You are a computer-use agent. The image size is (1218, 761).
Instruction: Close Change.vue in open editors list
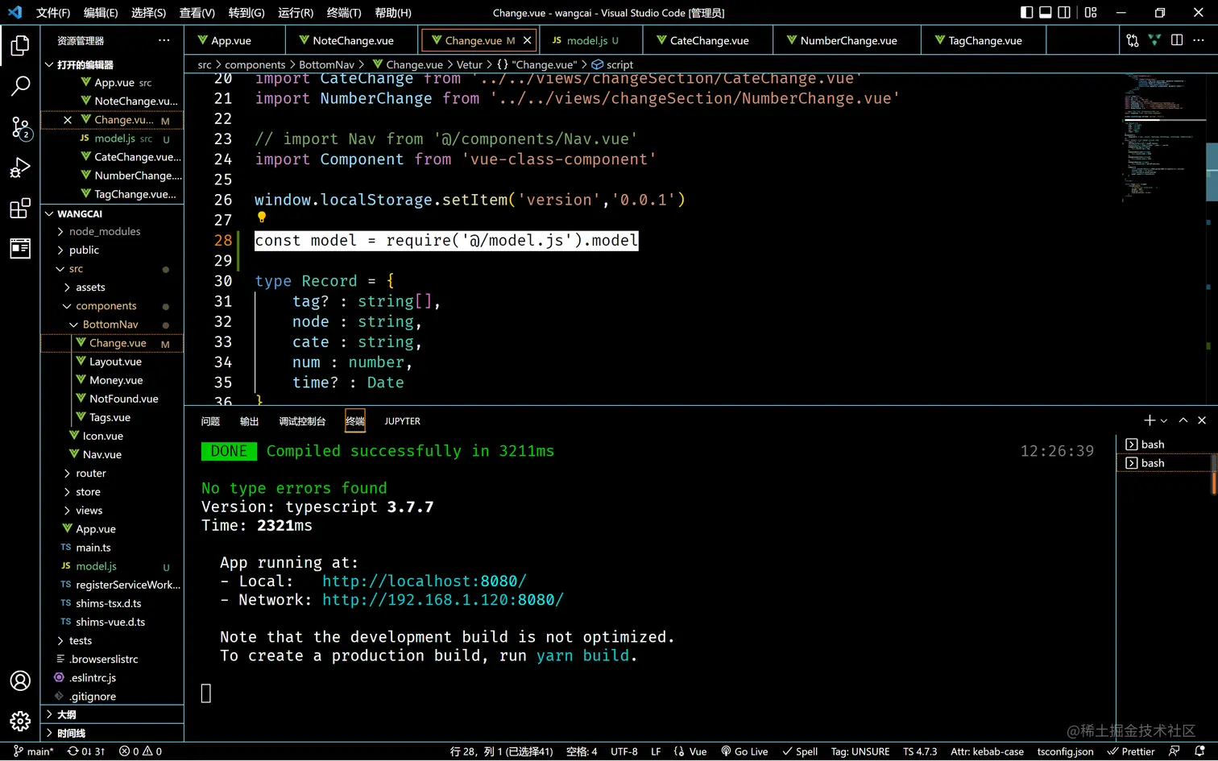click(x=68, y=120)
